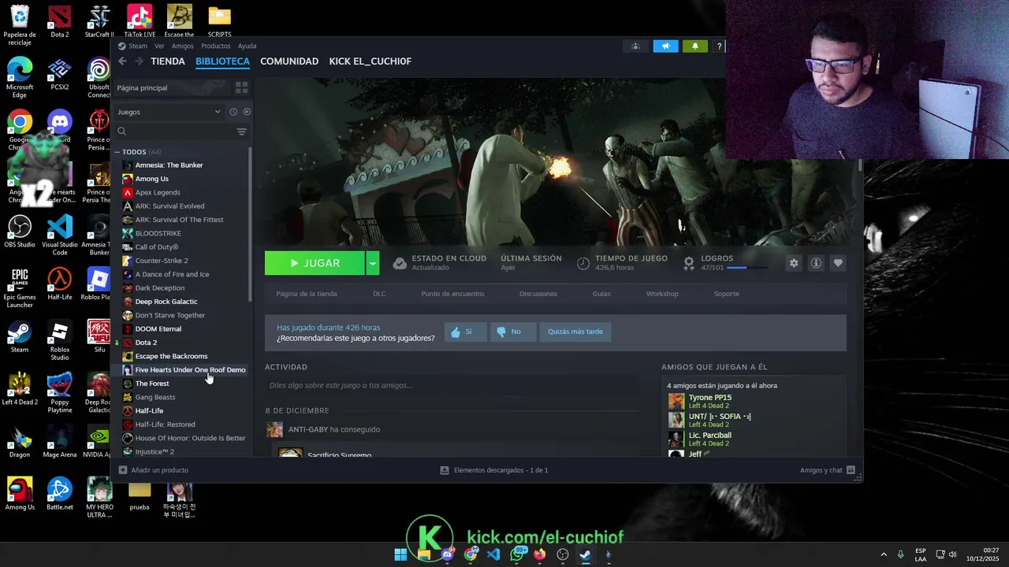Open the Productos menu
Image resolution: width=1009 pixels, height=567 pixels.
216,46
